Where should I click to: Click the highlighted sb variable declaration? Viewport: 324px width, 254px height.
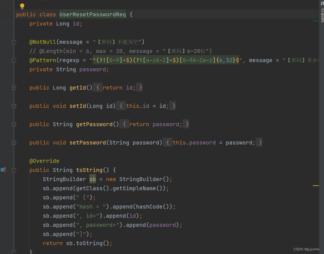(93, 179)
